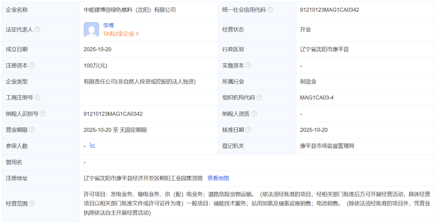This screenshot has height=223, width=436.
Task: Click company name 中能建博创绿色燃料（沈阳）有限公司
Action: 130,10
